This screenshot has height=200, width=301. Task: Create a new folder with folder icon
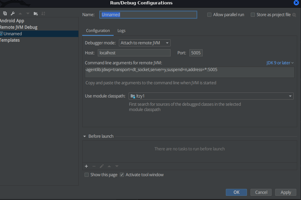point(36,14)
